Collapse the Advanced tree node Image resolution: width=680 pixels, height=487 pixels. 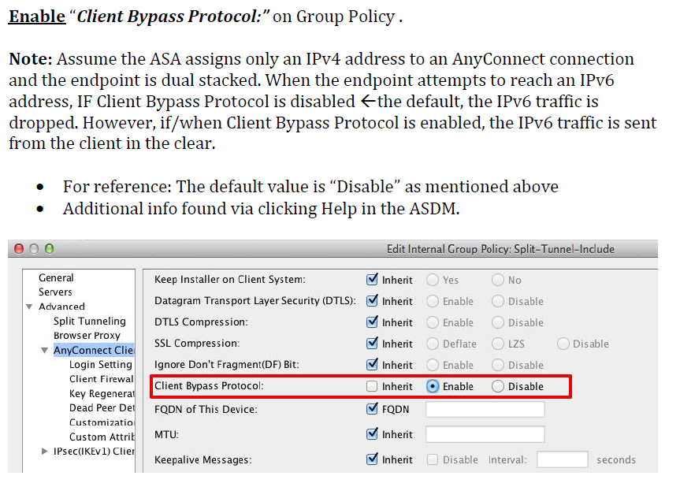29,307
